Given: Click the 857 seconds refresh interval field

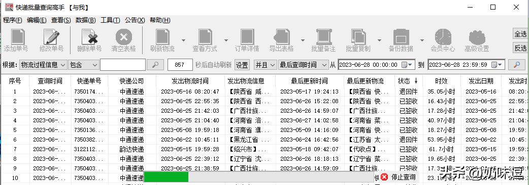Looking at the screenshot, I should point(180,65).
